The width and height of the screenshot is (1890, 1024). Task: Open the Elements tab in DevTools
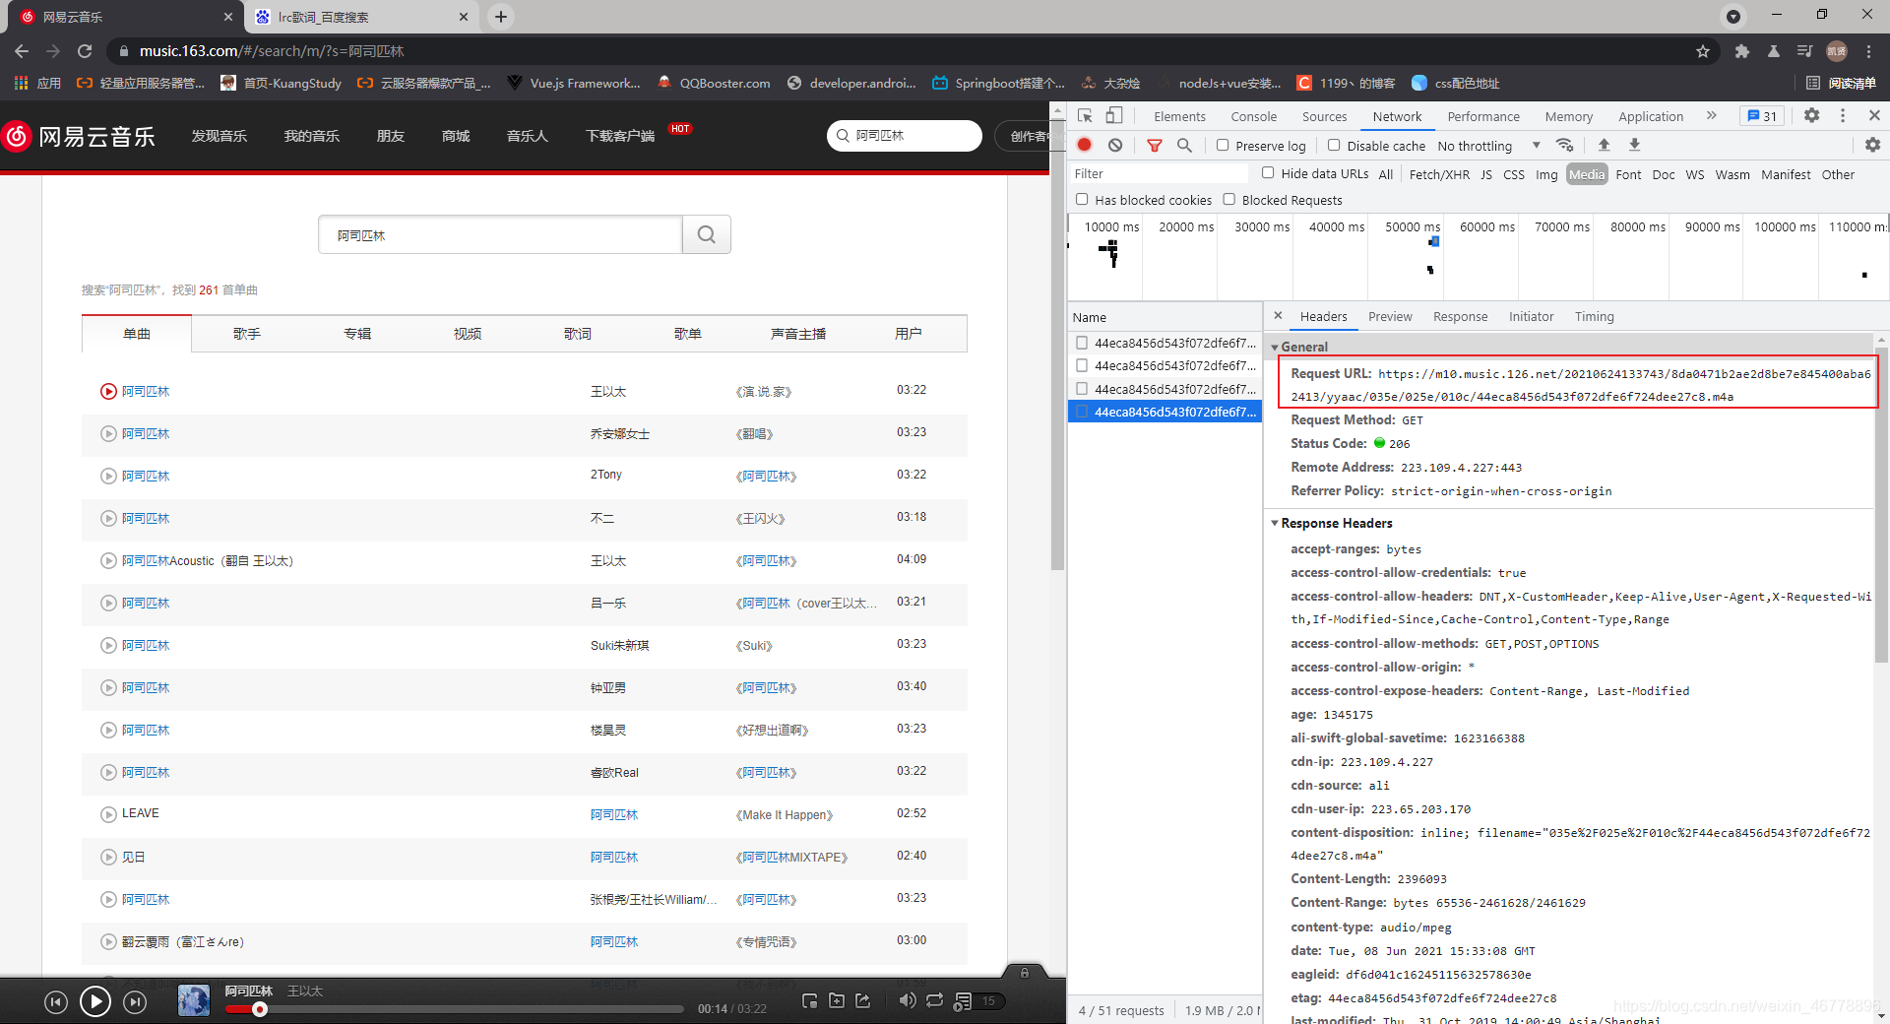(x=1179, y=116)
